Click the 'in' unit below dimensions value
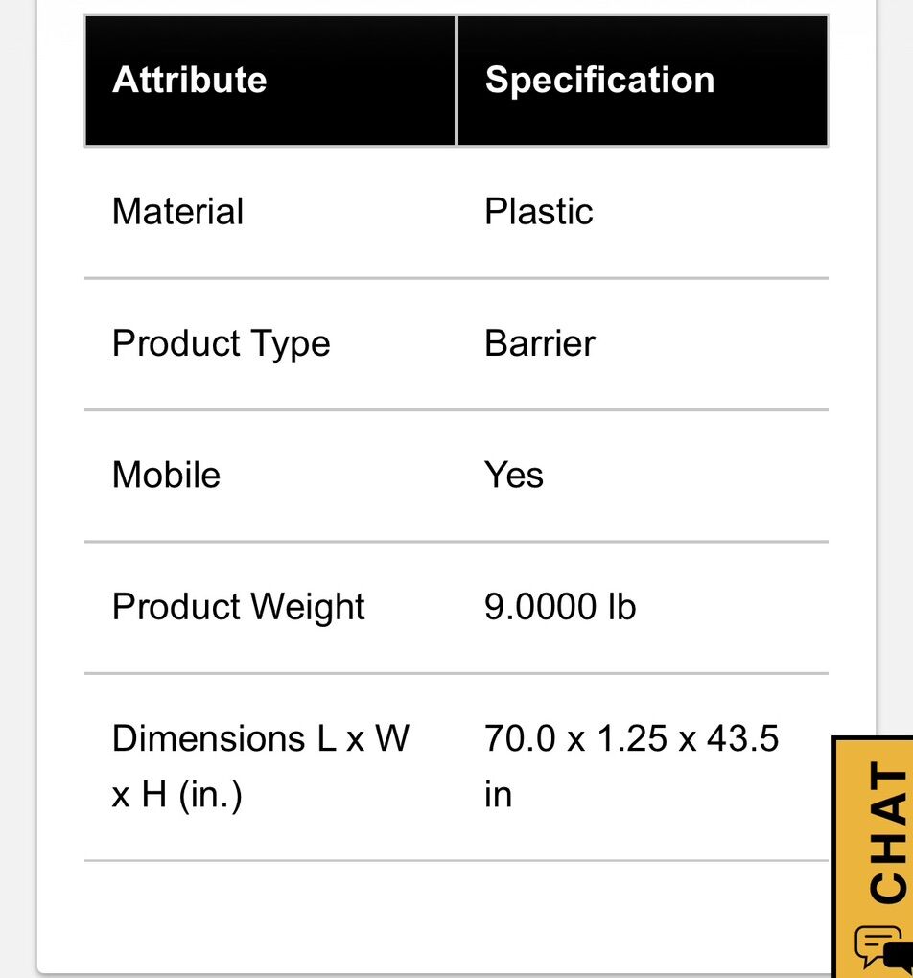Image resolution: width=913 pixels, height=978 pixels. 498,795
